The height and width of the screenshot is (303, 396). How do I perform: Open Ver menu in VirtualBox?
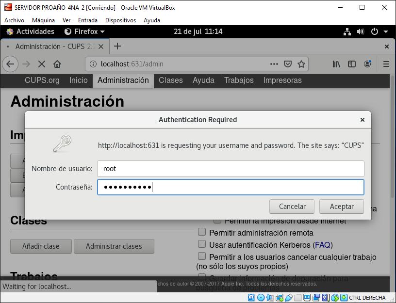[x=66, y=20]
